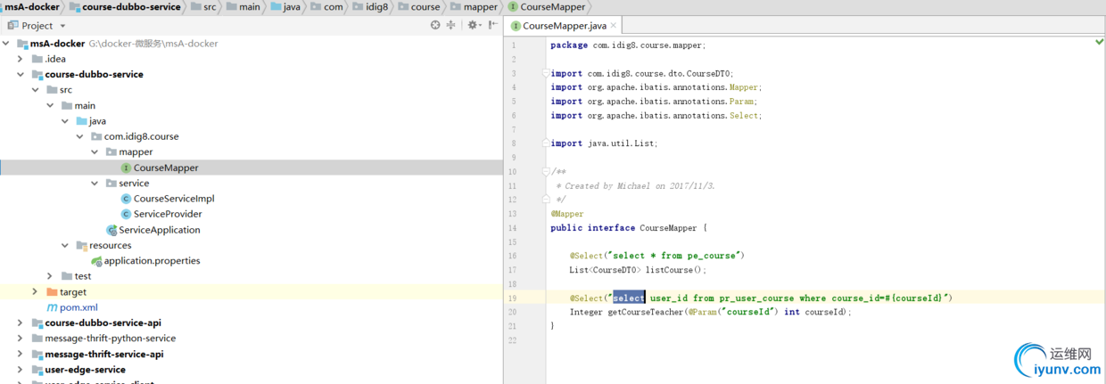Hide the Project tool window panel
This screenshot has width=1106, height=384.
492,26
